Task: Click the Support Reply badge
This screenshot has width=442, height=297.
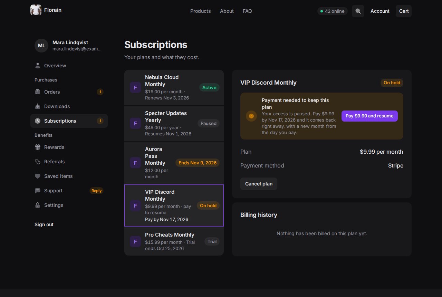Action: coord(96,191)
